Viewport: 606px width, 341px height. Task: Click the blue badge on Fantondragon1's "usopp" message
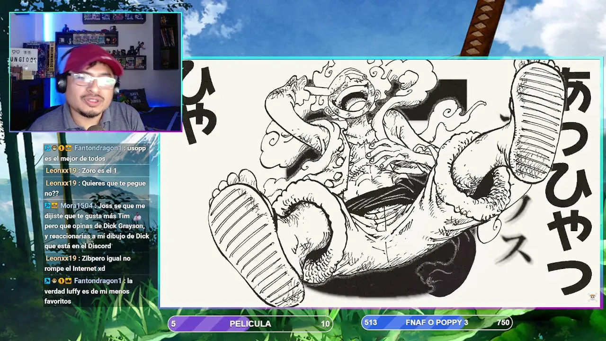click(x=47, y=148)
